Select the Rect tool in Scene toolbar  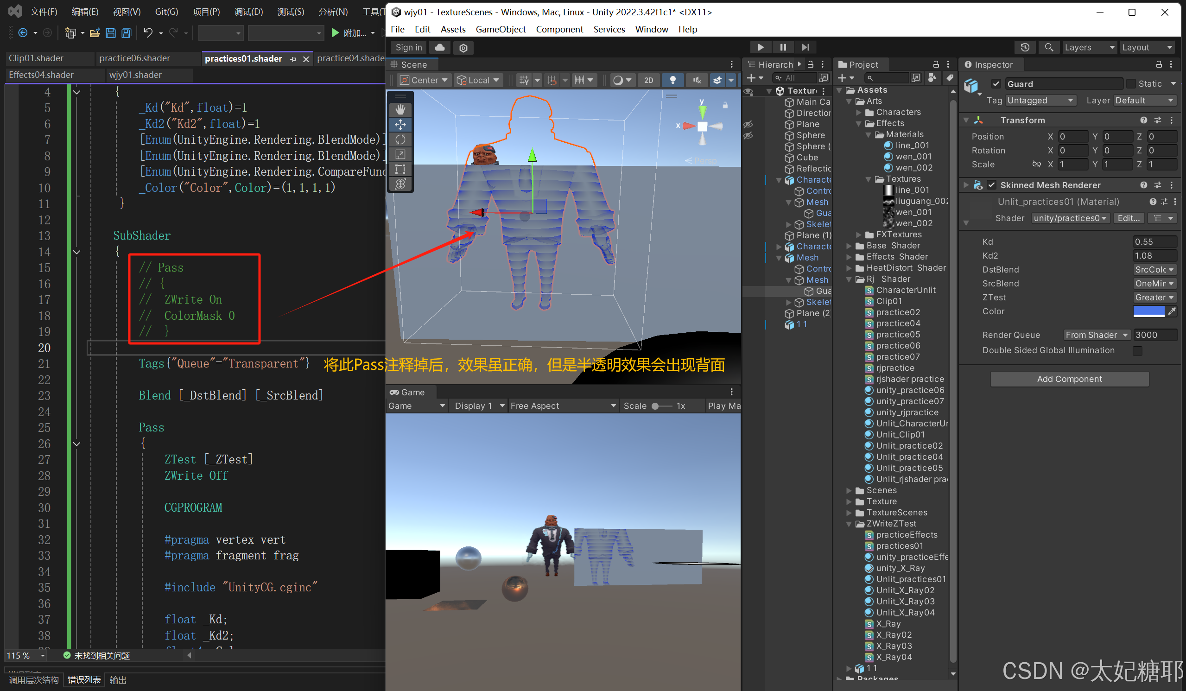pyautogui.click(x=400, y=170)
